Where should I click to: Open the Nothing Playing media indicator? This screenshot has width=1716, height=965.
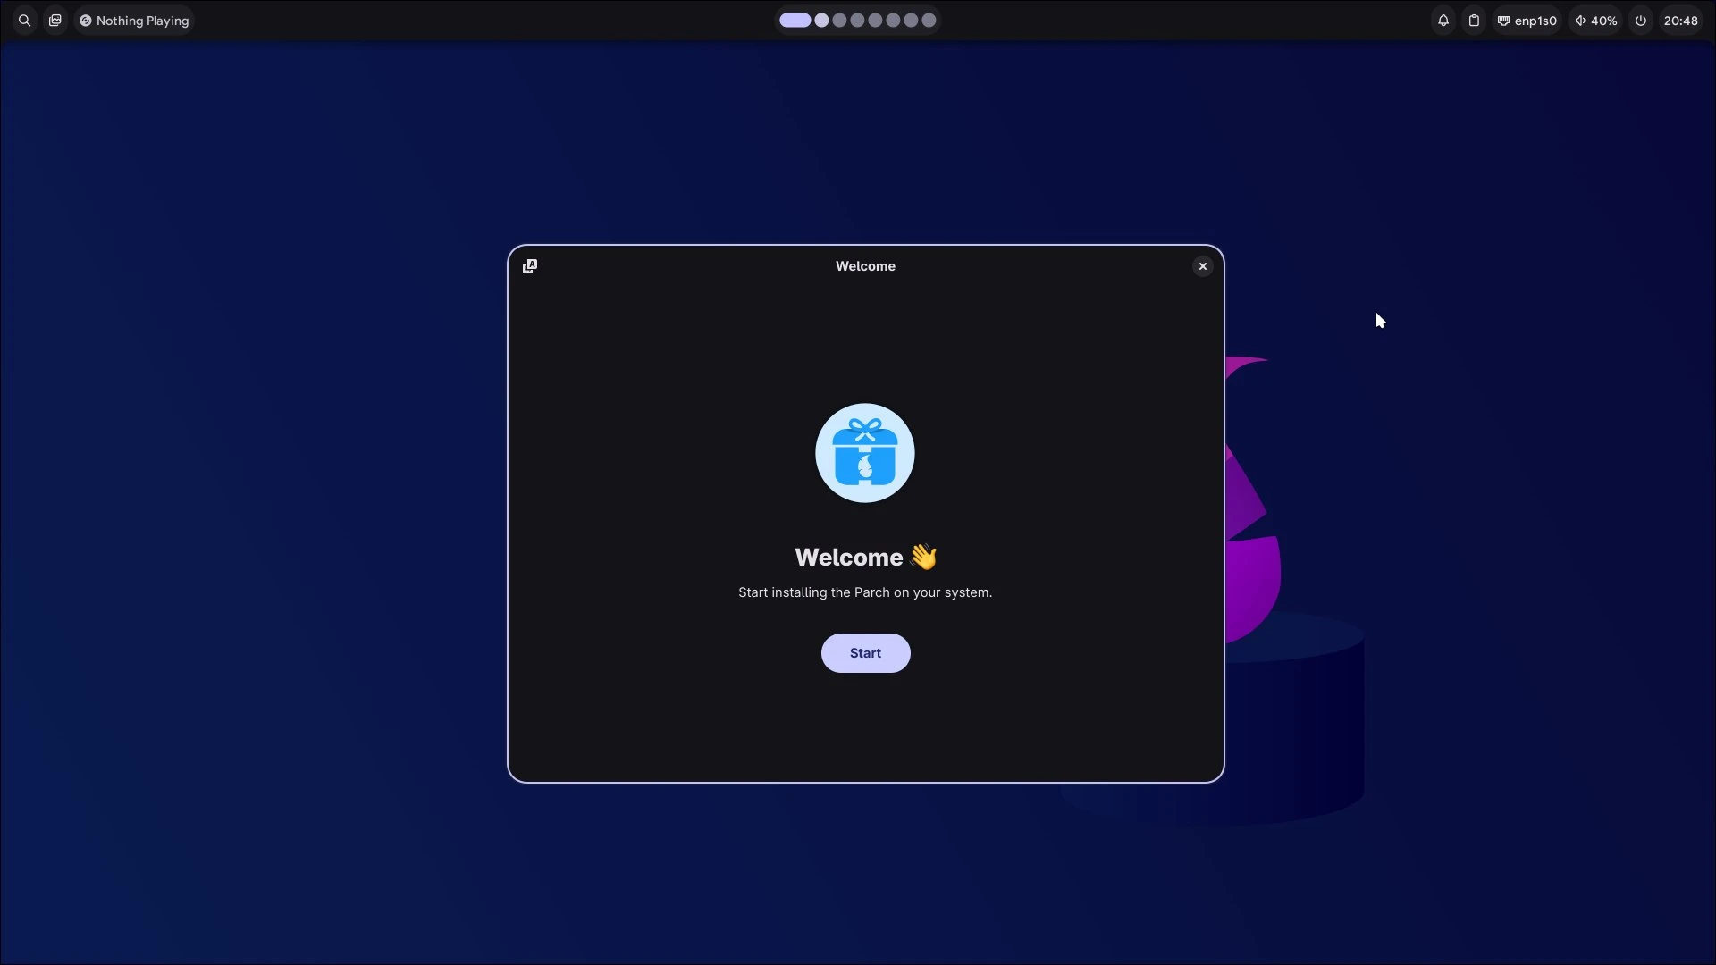point(134,21)
